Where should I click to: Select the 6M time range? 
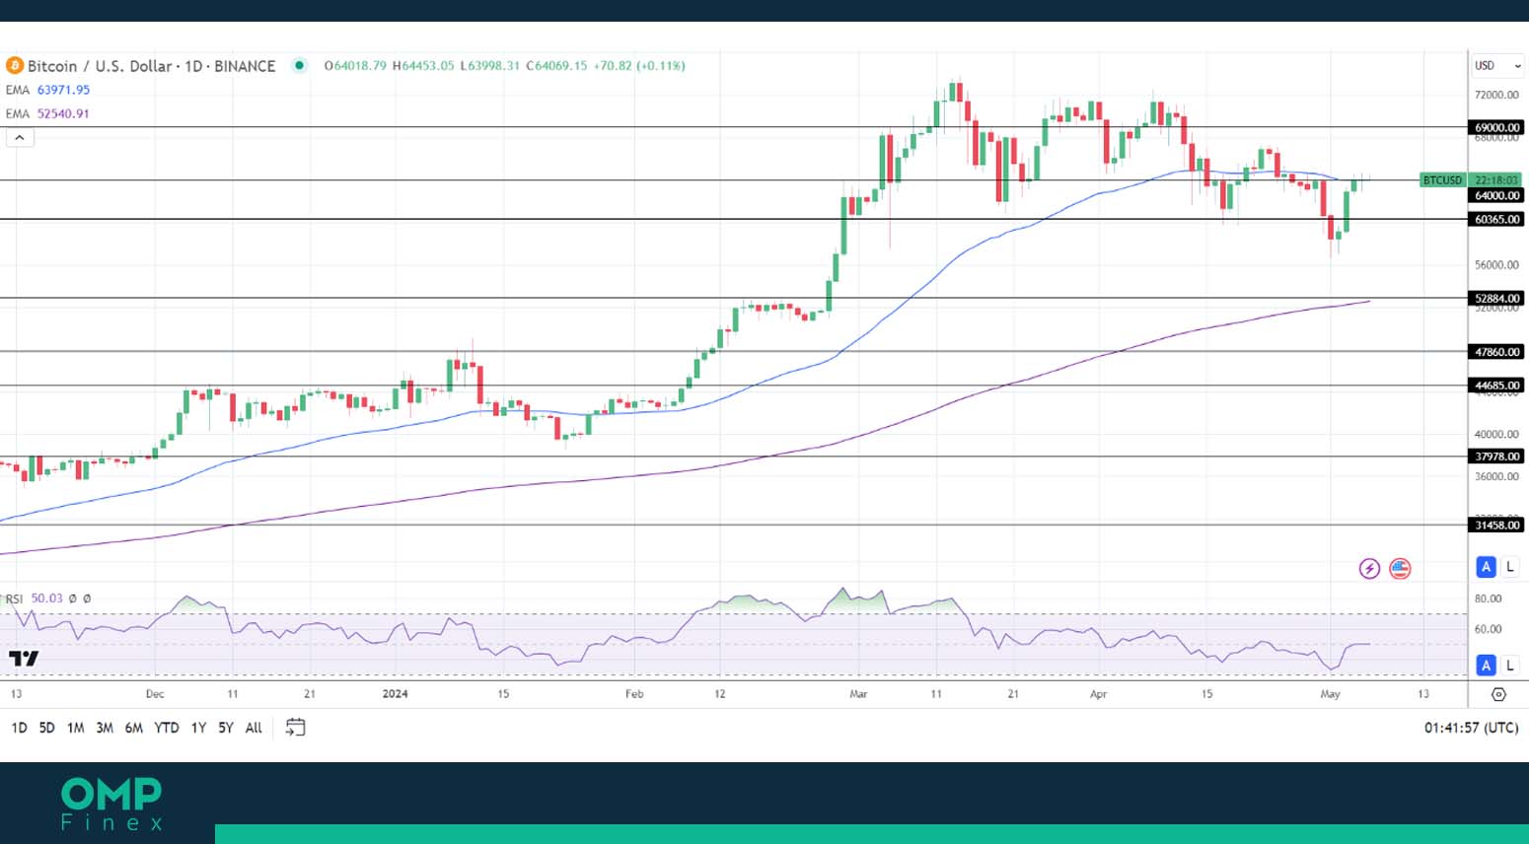[x=134, y=728]
